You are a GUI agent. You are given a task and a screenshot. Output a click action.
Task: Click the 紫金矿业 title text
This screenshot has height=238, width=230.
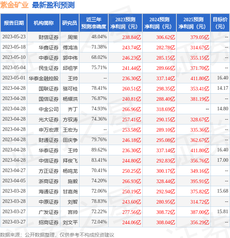click(x=14, y=5)
